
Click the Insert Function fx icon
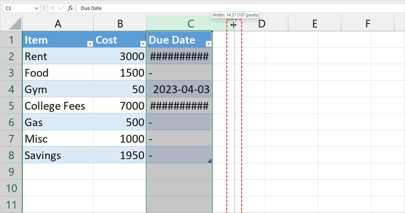(x=70, y=8)
